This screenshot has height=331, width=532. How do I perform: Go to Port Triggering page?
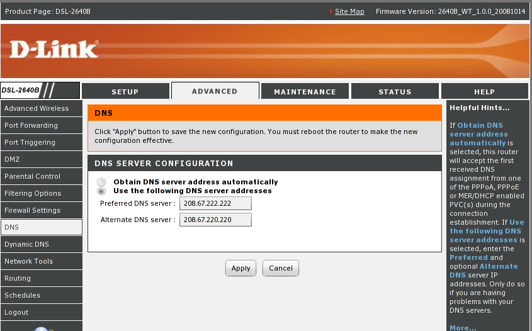point(42,142)
